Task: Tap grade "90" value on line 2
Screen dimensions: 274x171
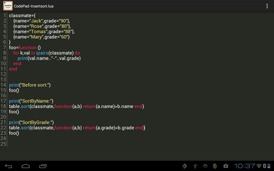Action: point(63,21)
